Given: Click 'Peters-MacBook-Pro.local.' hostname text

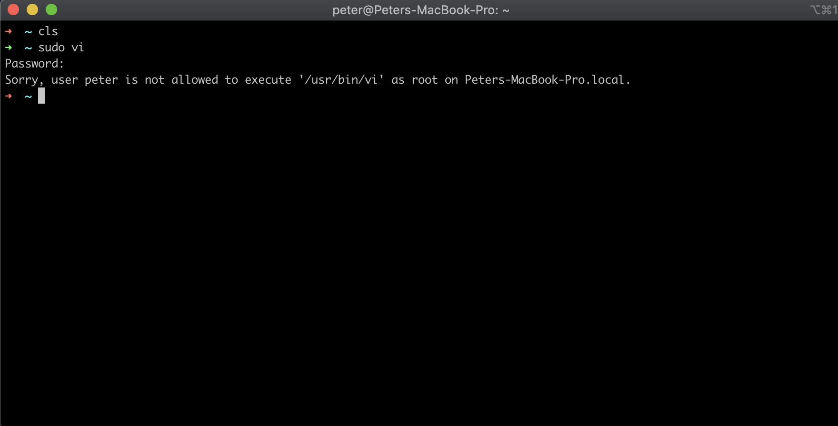Looking at the screenshot, I should 548,80.
